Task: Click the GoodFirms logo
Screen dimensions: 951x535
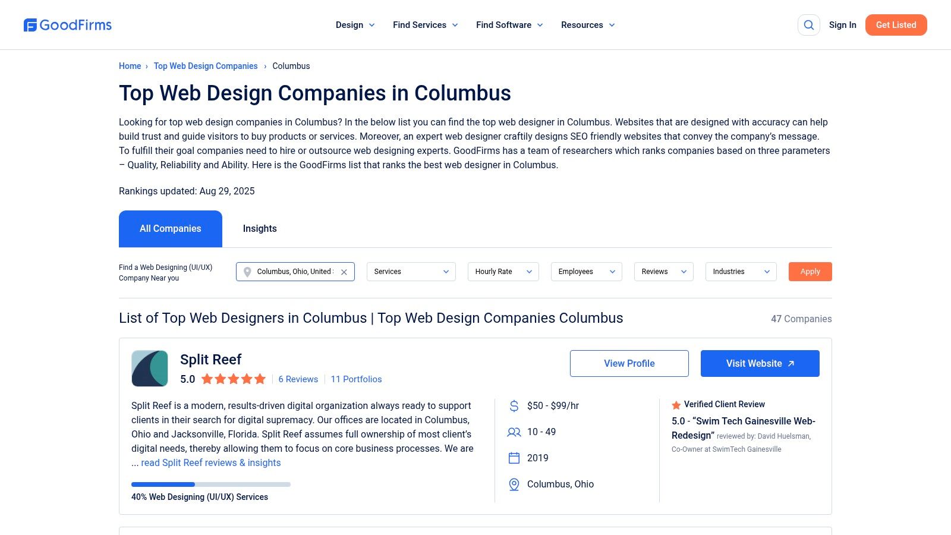Action: tap(68, 25)
